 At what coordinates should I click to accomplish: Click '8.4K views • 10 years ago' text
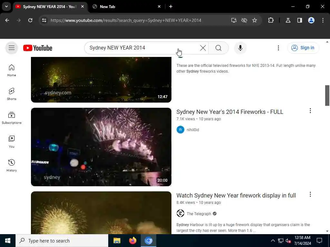(x=199, y=203)
